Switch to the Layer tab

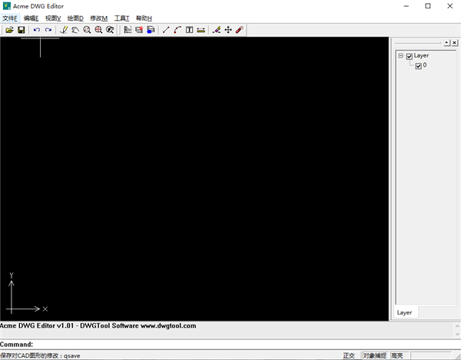coord(404,312)
